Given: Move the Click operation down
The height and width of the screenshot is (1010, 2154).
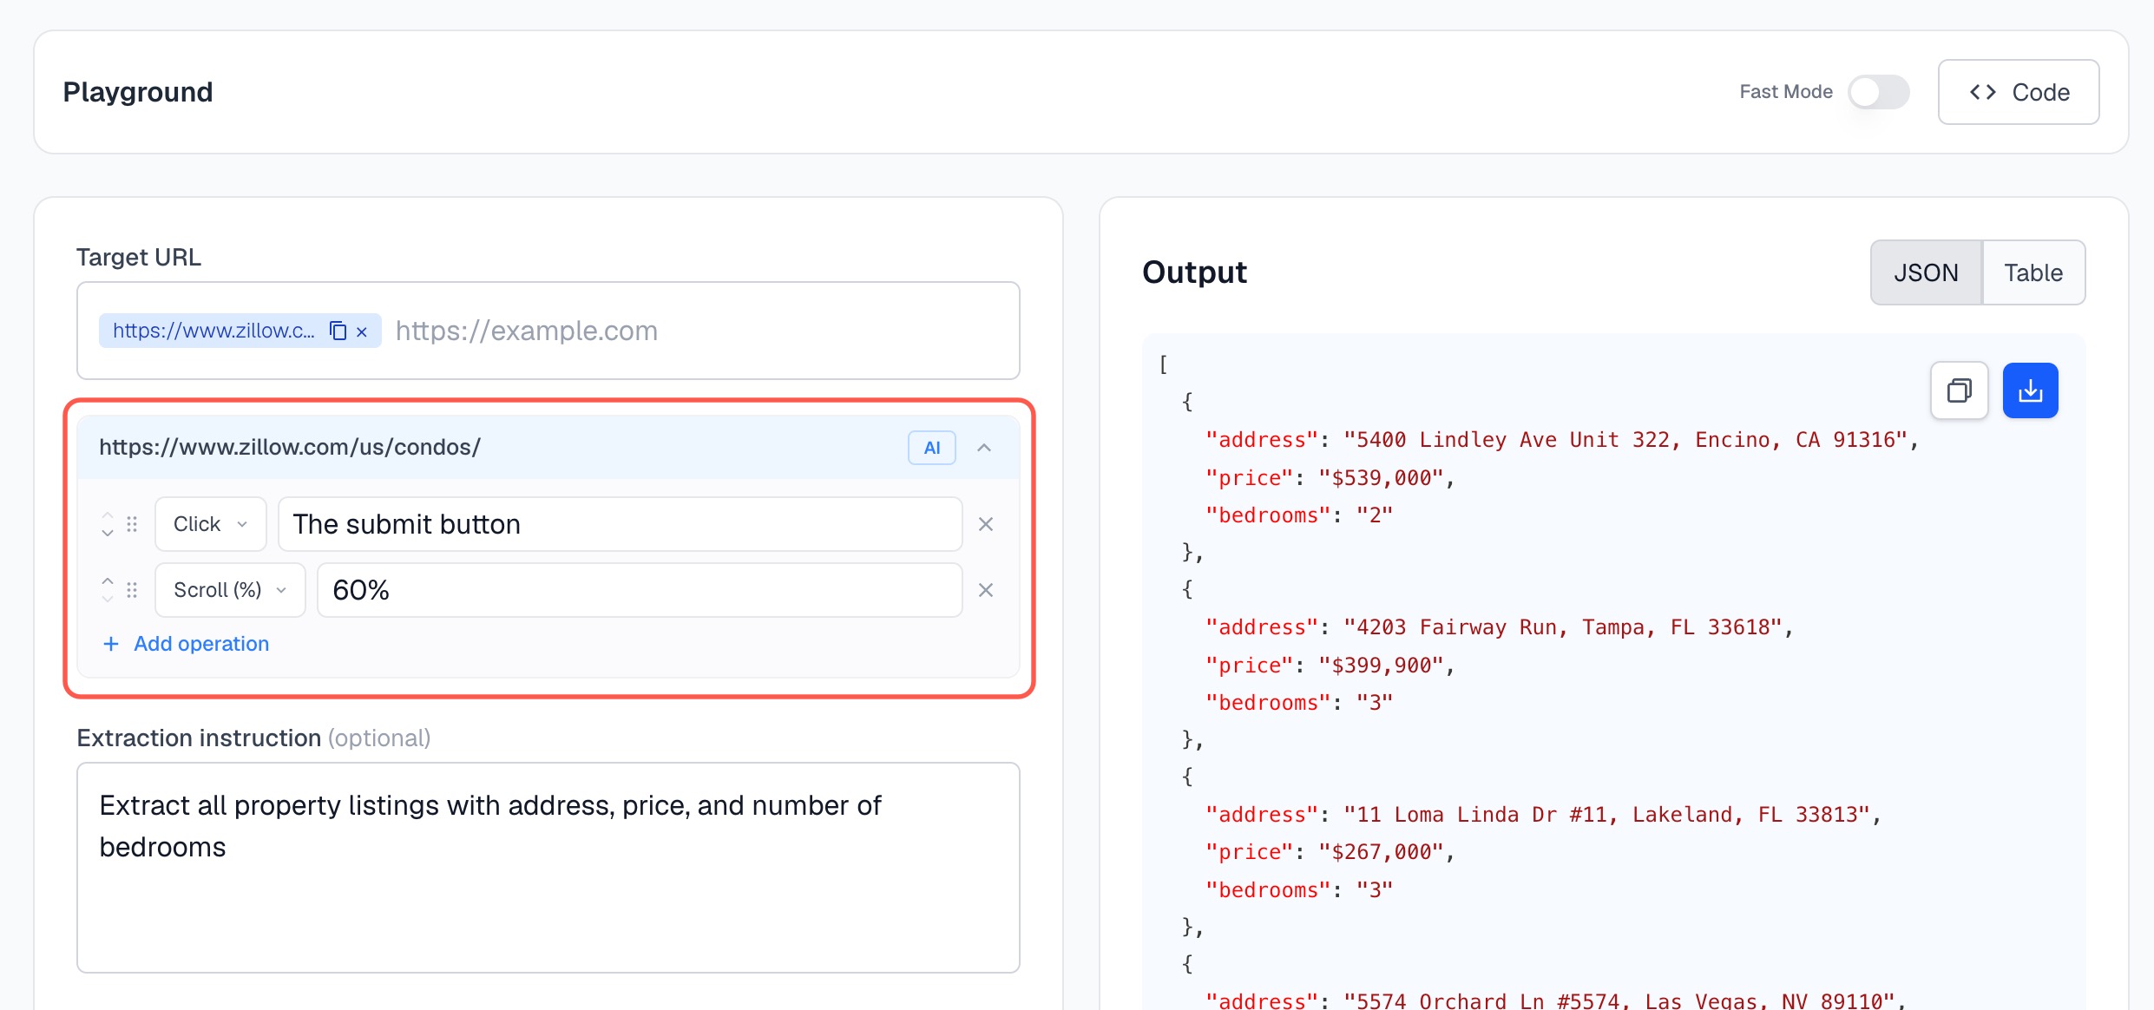Looking at the screenshot, I should (108, 533).
